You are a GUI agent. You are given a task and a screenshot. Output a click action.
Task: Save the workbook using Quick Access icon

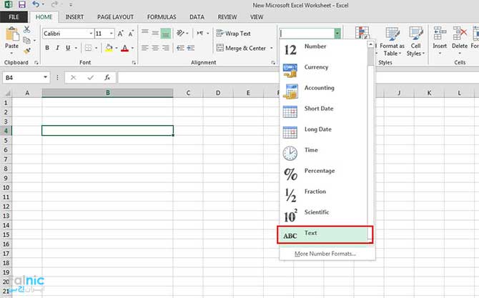click(x=21, y=5)
